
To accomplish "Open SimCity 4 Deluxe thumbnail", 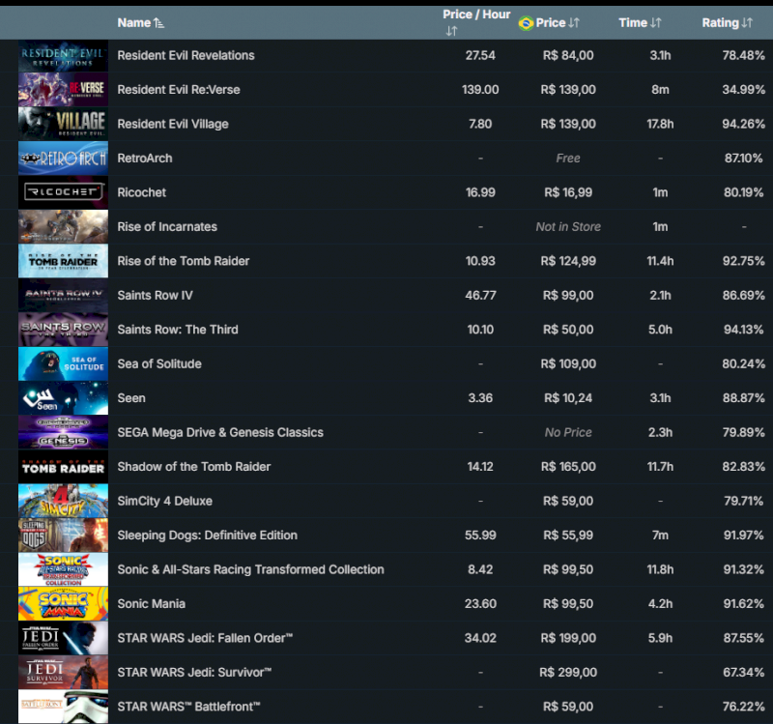I will click(x=63, y=501).
